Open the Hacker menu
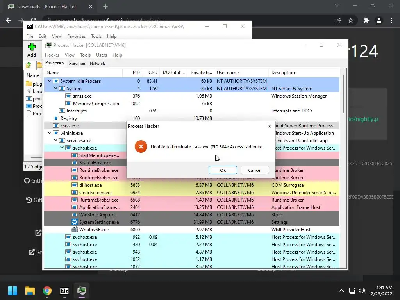 [52, 55]
